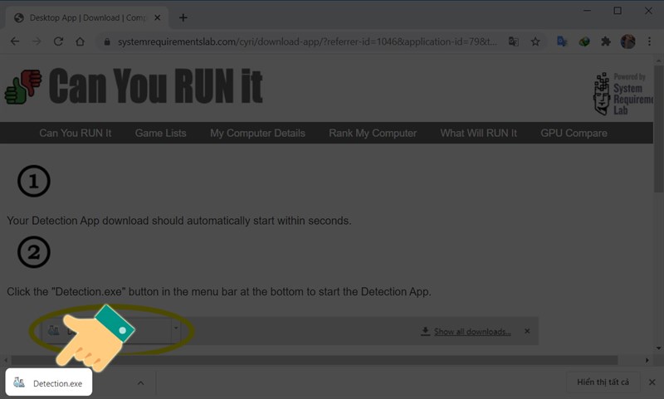664x399 pixels.
Task: Reload the current page
Action: point(58,41)
